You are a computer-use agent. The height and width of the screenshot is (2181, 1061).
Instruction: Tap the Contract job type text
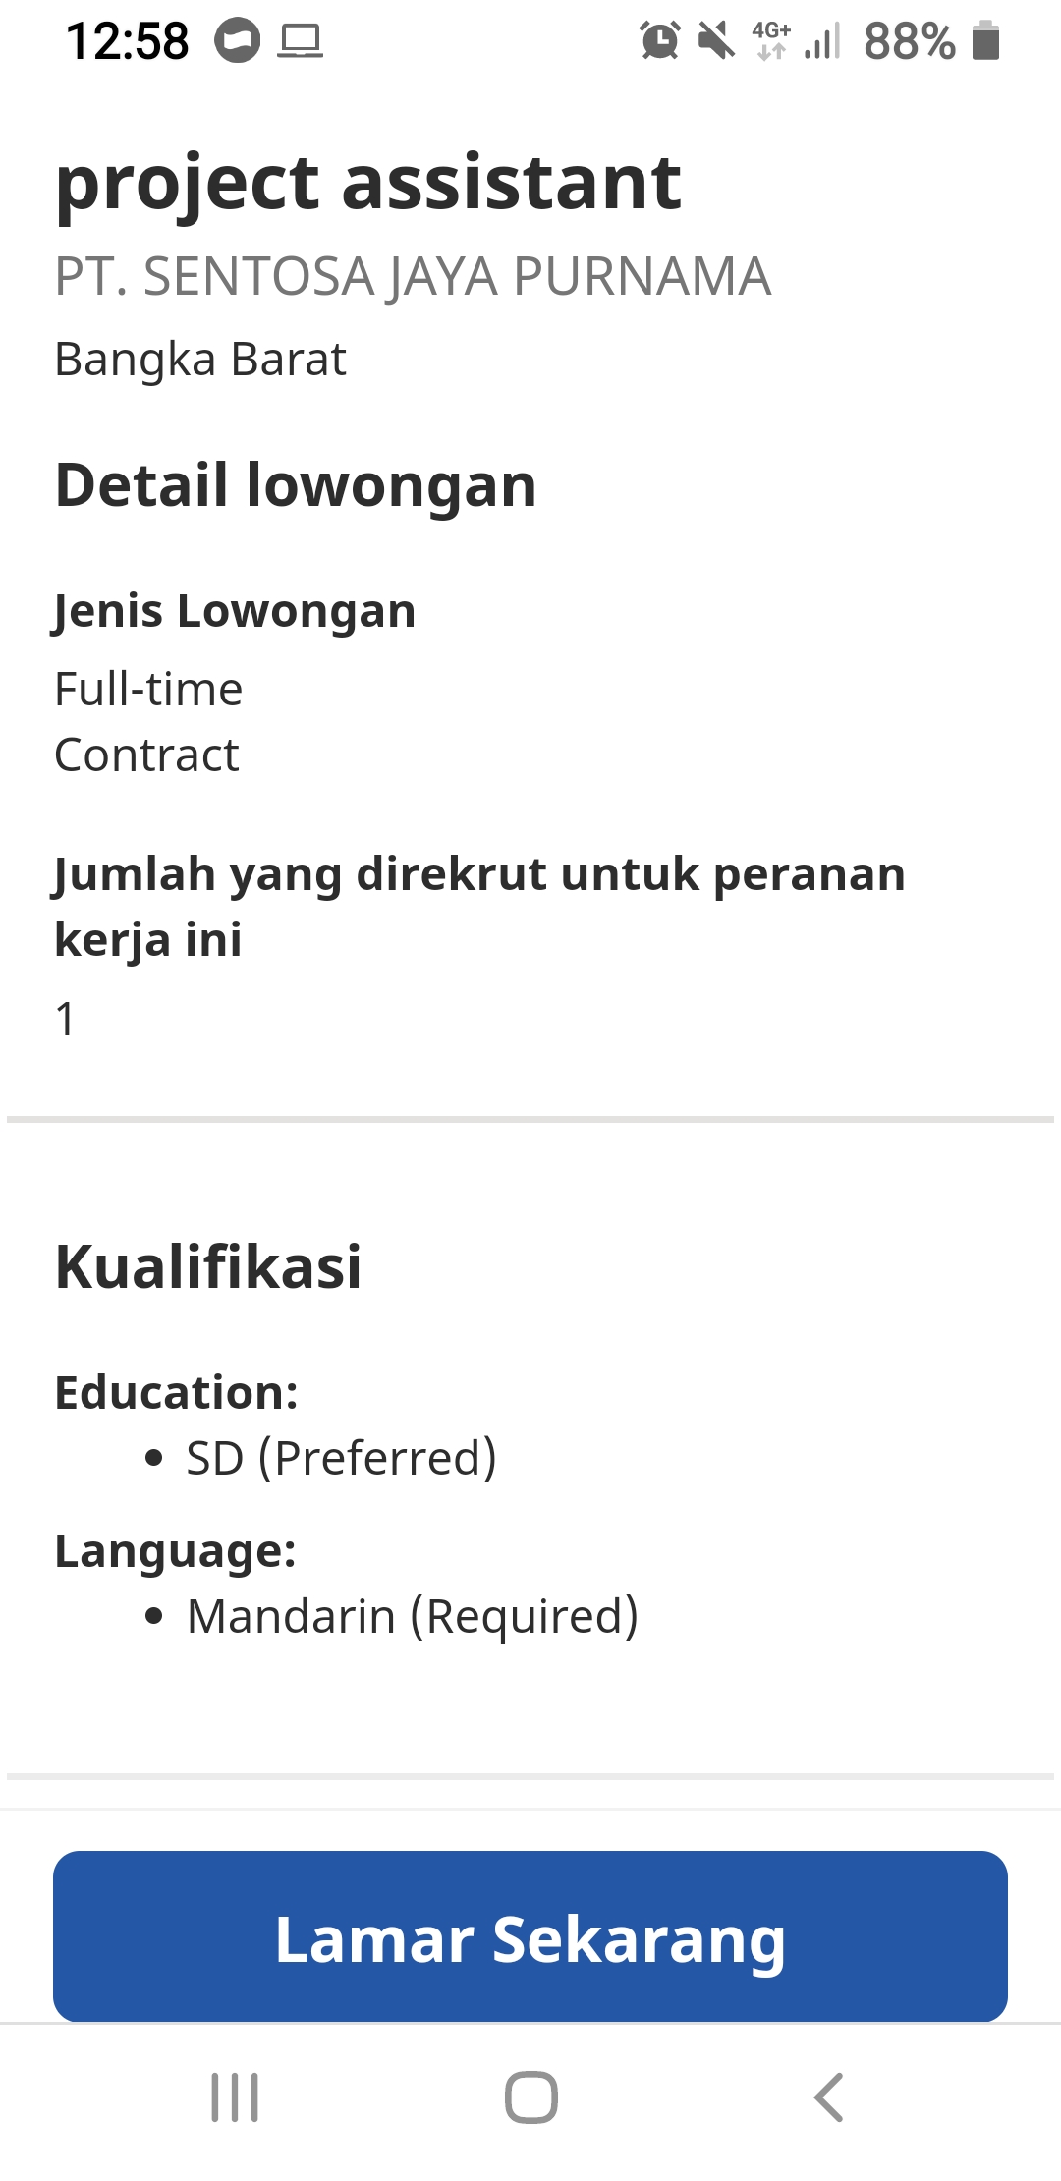point(146,755)
